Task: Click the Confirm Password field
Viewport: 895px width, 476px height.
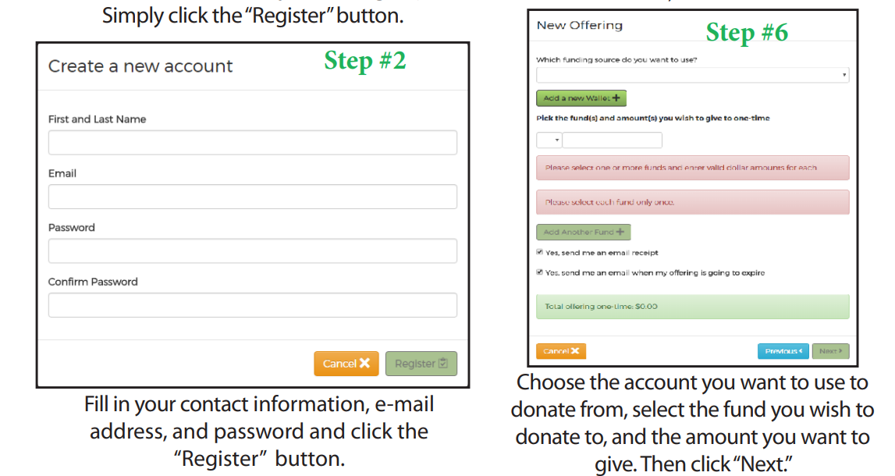Action: click(x=253, y=305)
